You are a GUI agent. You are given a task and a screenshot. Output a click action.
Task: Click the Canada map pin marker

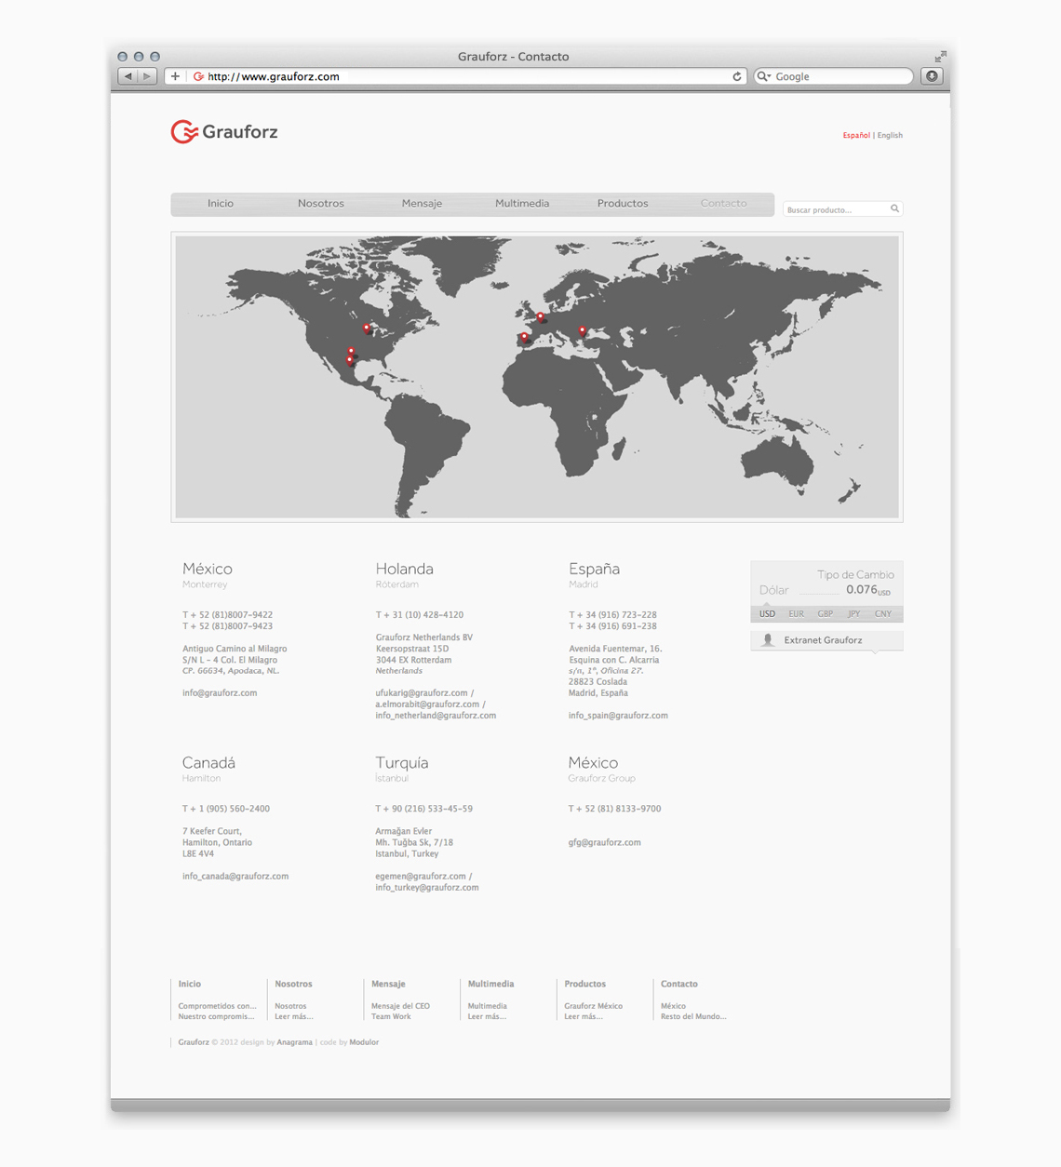[x=367, y=328]
